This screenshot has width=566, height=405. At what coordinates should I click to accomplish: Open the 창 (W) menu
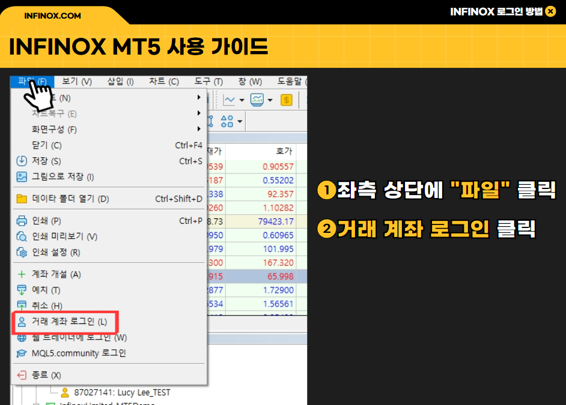250,82
